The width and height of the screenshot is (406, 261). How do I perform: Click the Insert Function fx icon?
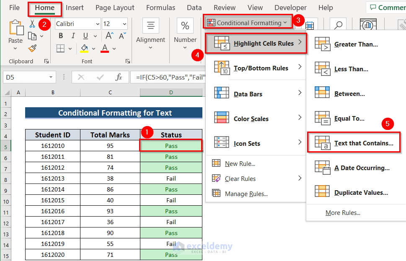click(119, 77)
